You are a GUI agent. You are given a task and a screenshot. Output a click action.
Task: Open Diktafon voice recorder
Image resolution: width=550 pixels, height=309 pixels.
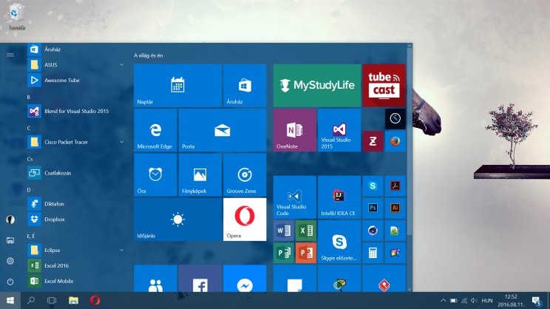[x=75, y=204]
